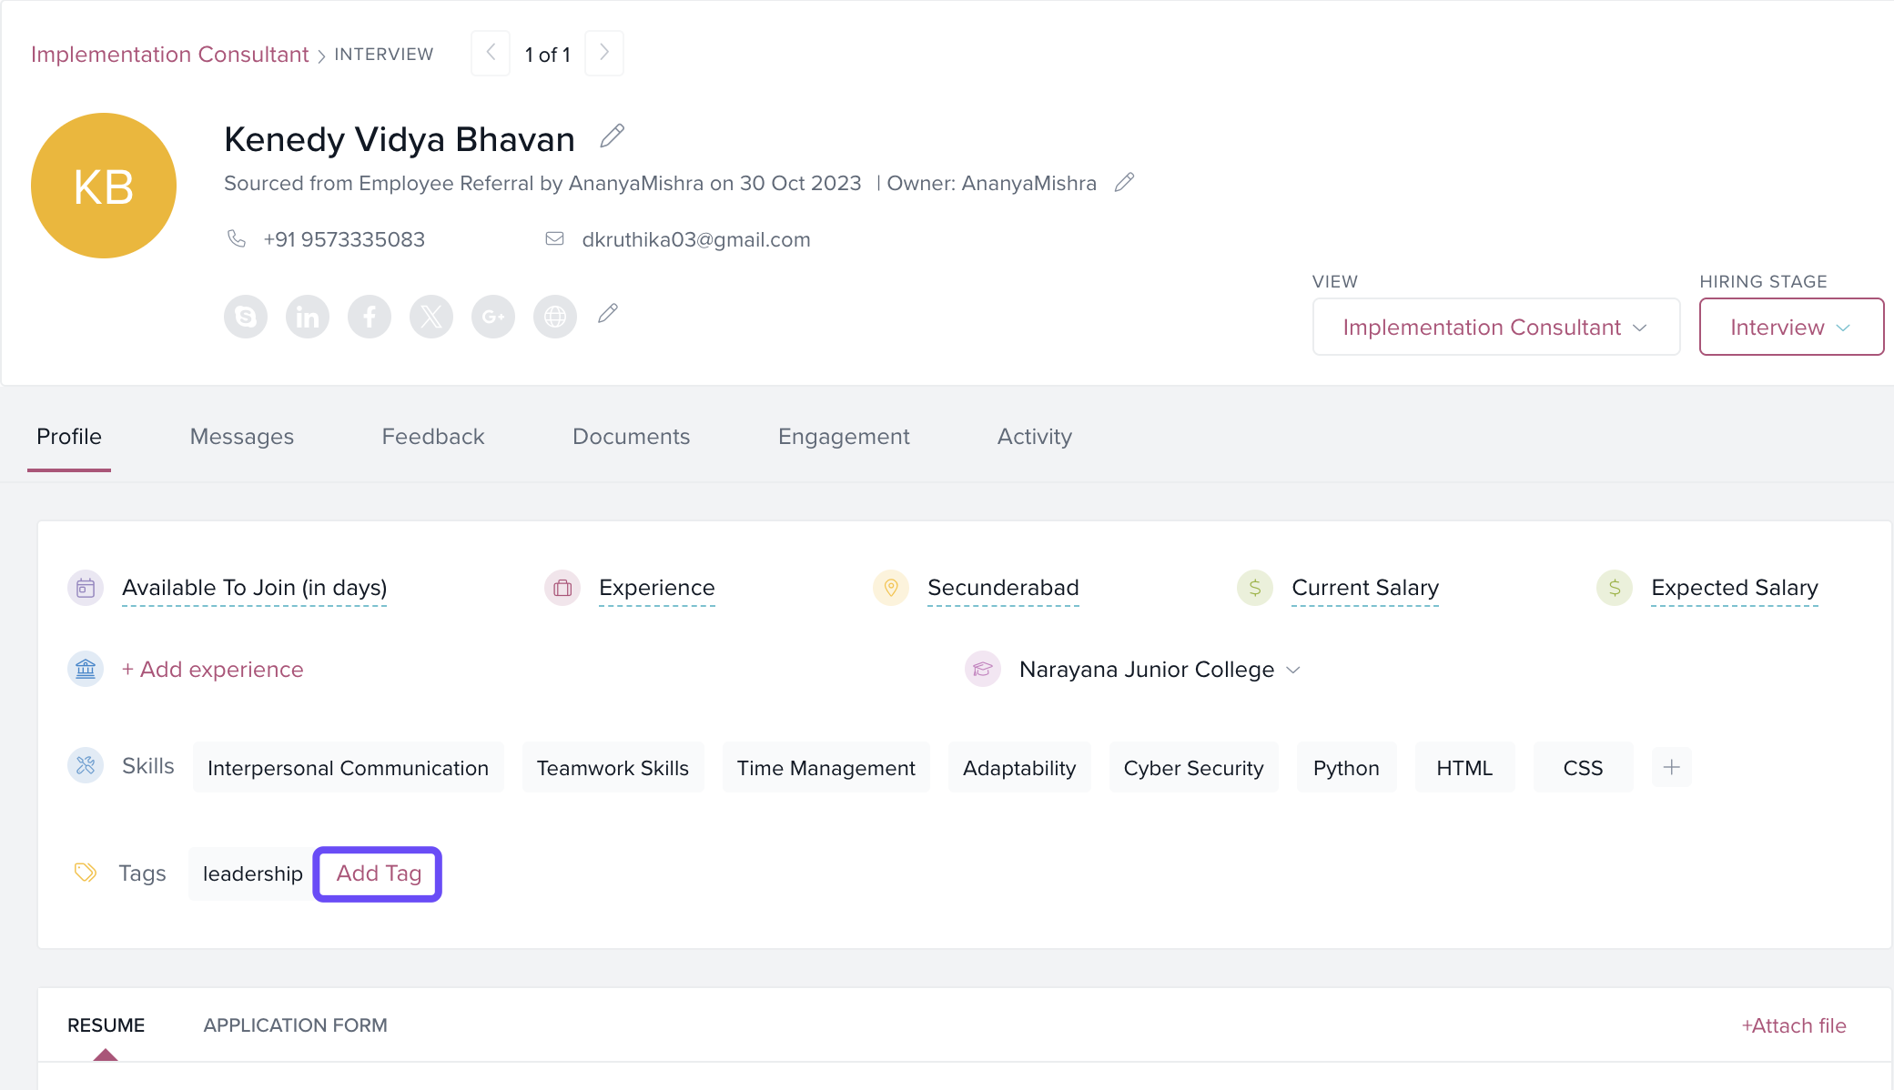Screen dimensions: 1894x1090
Task: Click the Add Tag button
Action: 379,873
